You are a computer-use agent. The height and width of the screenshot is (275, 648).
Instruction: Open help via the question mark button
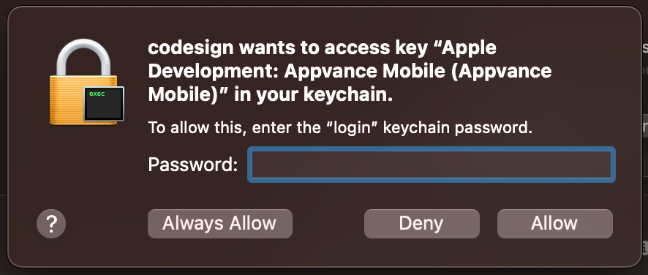tap(51, 224)
